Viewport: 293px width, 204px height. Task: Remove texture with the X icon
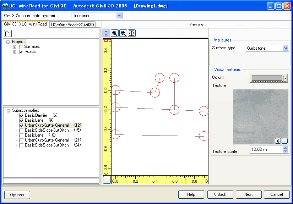point(278,141)
